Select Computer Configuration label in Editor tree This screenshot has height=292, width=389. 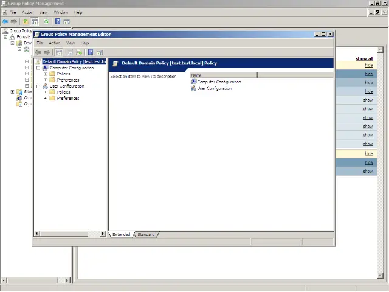[72, 68]
